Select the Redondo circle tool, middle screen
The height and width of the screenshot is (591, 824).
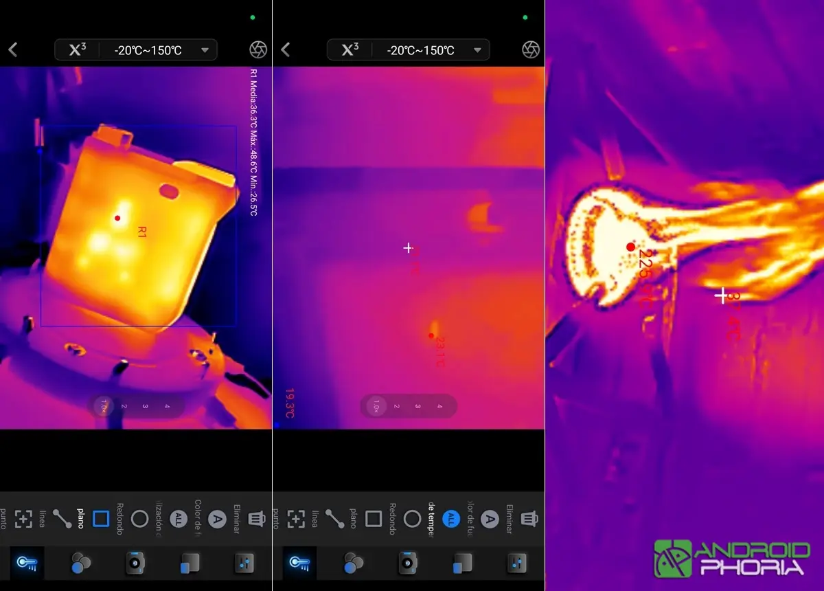point(412,519)
